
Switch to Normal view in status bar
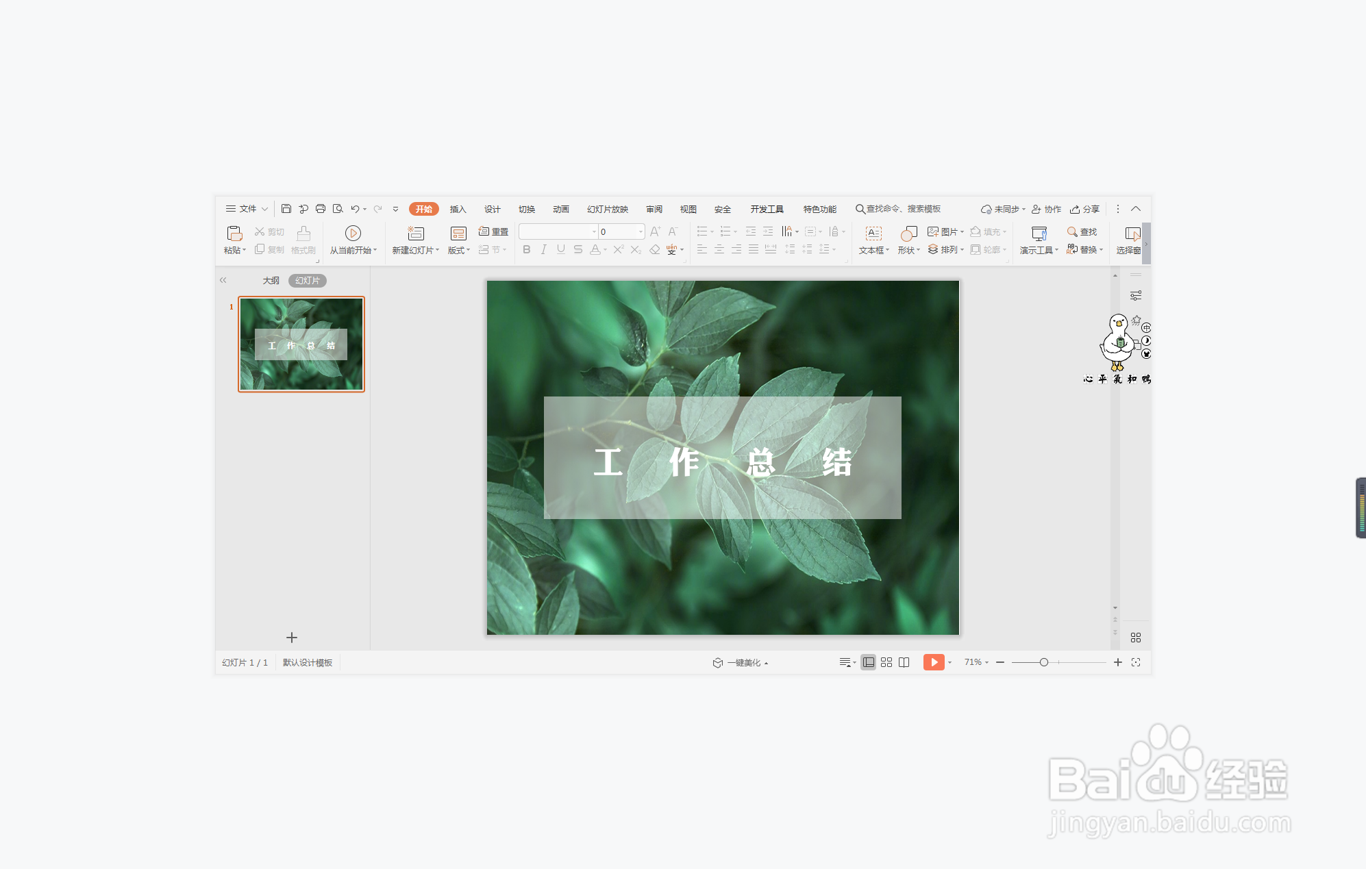(x=868, y=662)
